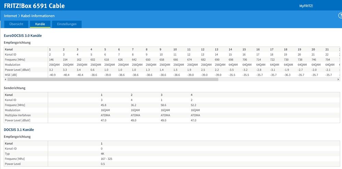Click DOCSIS 3.1 power level 0.5
This screenshot has height=169, width=342.
click(x=103, y=164)
